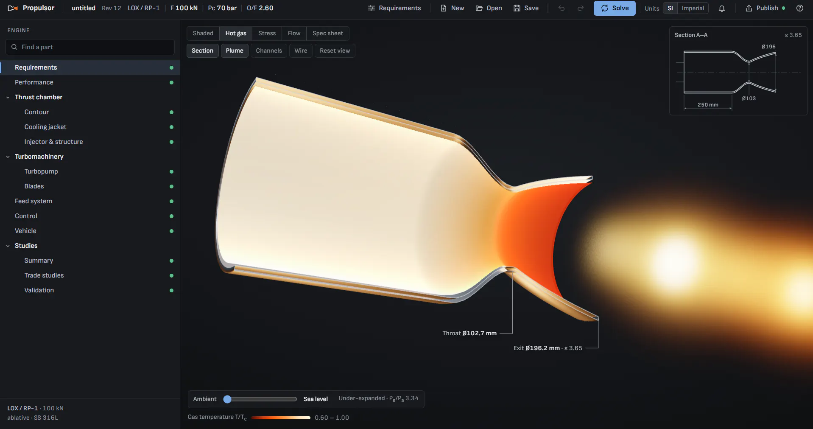Image resolution: width=813 pixels, height=429 pixels.
Task: Switch to the Flow tab
Action: click(x=294, y=33)
